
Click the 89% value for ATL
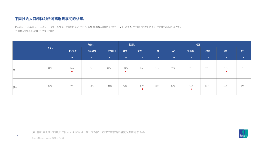click(x=242, y=86)
